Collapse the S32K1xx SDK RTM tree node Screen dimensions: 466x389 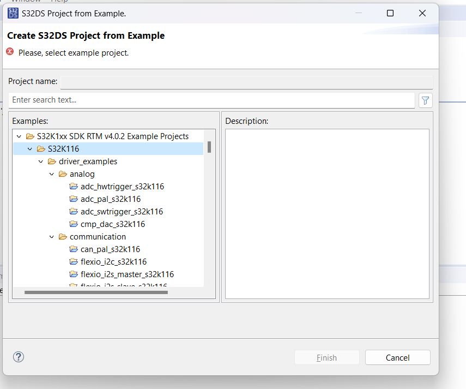pos(19,136)
